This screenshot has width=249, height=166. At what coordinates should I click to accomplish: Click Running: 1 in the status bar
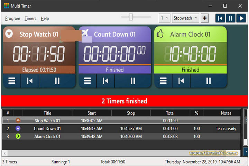(x=61, y=162)
